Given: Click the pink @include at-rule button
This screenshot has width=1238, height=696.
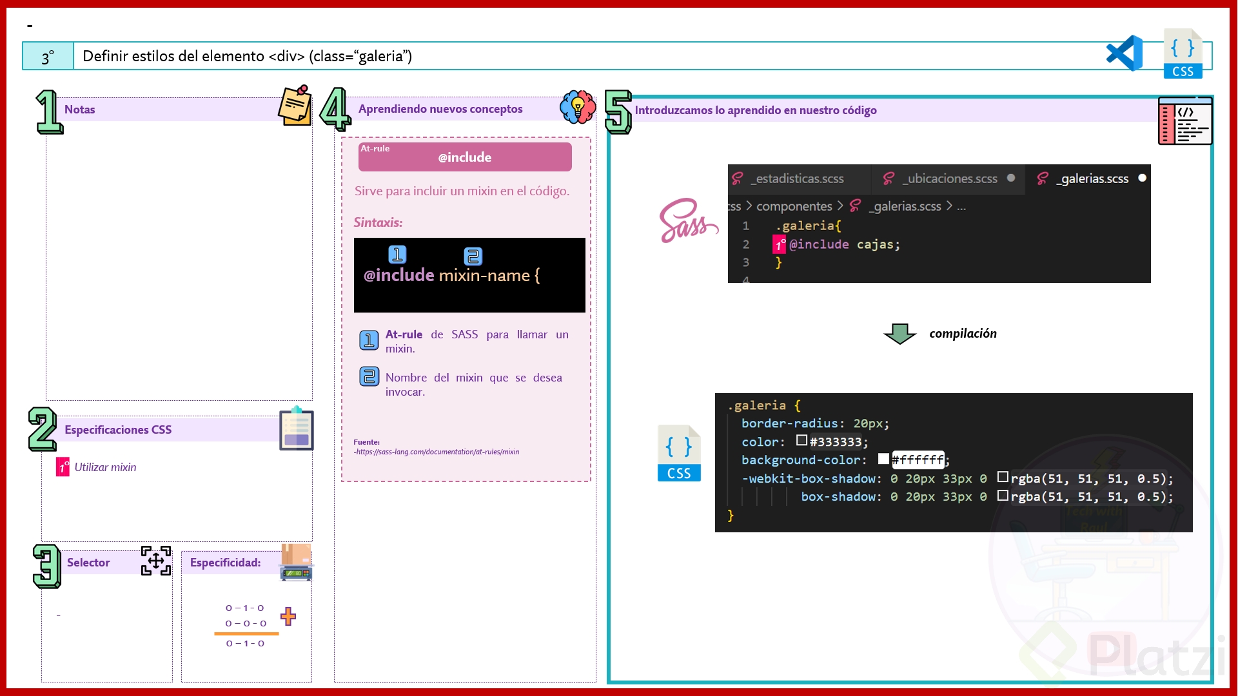Looking at the screenshot, I should pyautogui.click(x=464, y=157).
